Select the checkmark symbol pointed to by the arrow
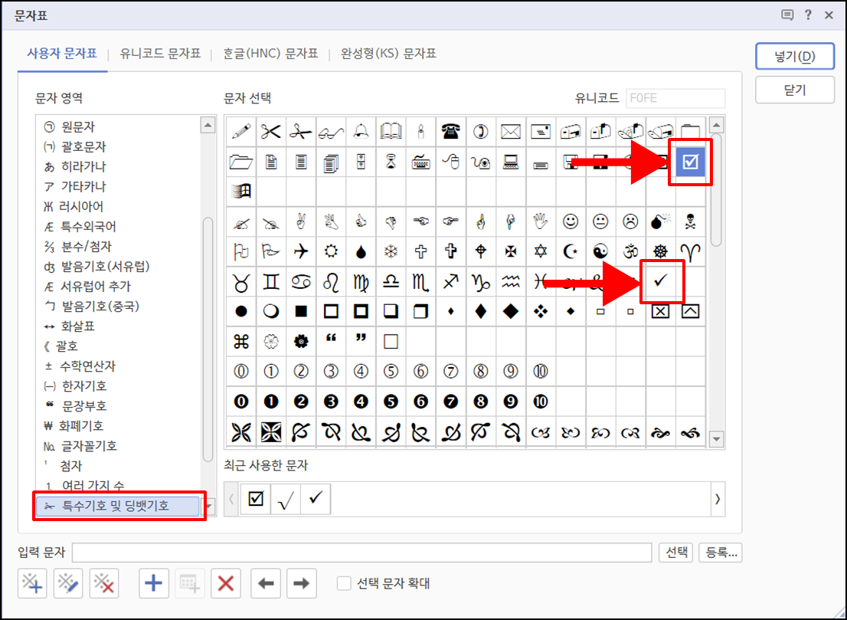Viewport: 847px width, 620px height. (661, 281)
